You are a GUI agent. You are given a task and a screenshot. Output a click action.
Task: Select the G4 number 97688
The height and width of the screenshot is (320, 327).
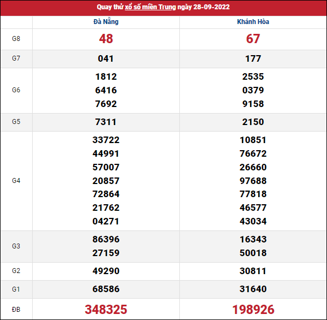coord(253,180)
